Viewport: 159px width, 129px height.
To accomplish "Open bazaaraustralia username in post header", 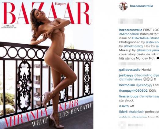I will tap(142, 6).
